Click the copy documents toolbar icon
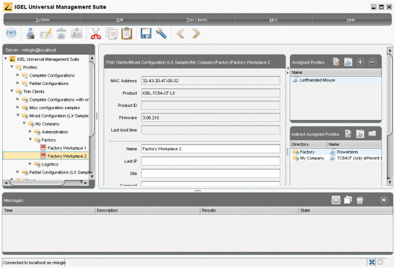Viewport: 395px width, 268px height. (111, 33)
